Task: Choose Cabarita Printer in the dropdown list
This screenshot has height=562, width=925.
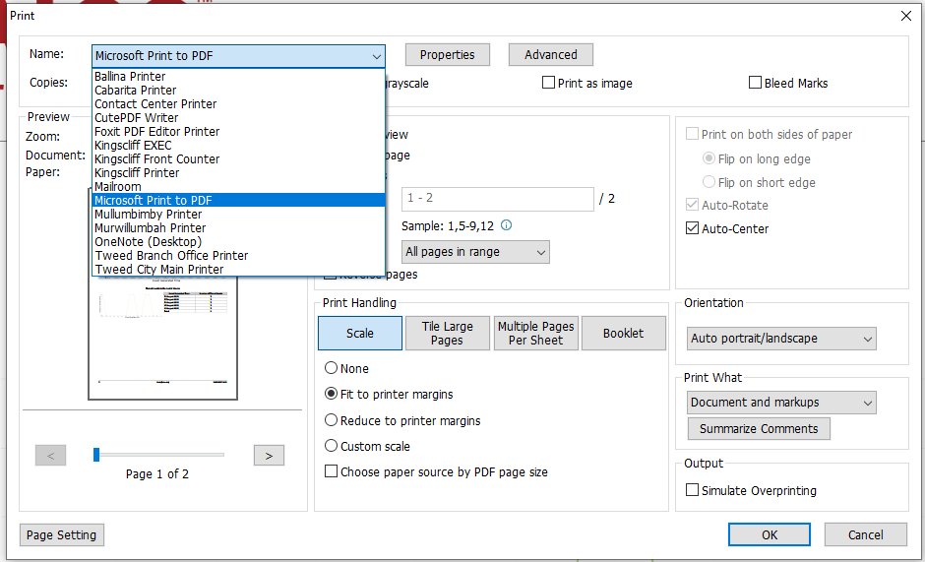Action: [x=239, y=90]
